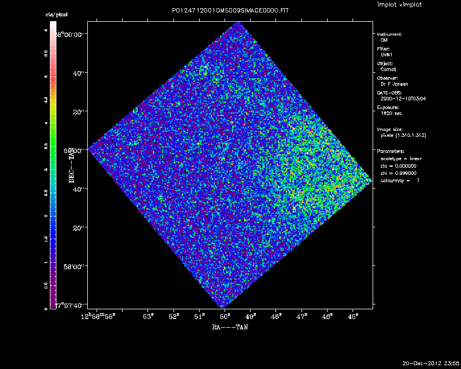Click the 'zhi = 0.999000' parameter
Screen dimensions: 461x369
[399, 173]
